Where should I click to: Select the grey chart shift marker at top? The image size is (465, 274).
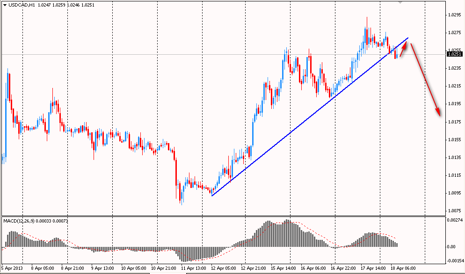(400, 2)
